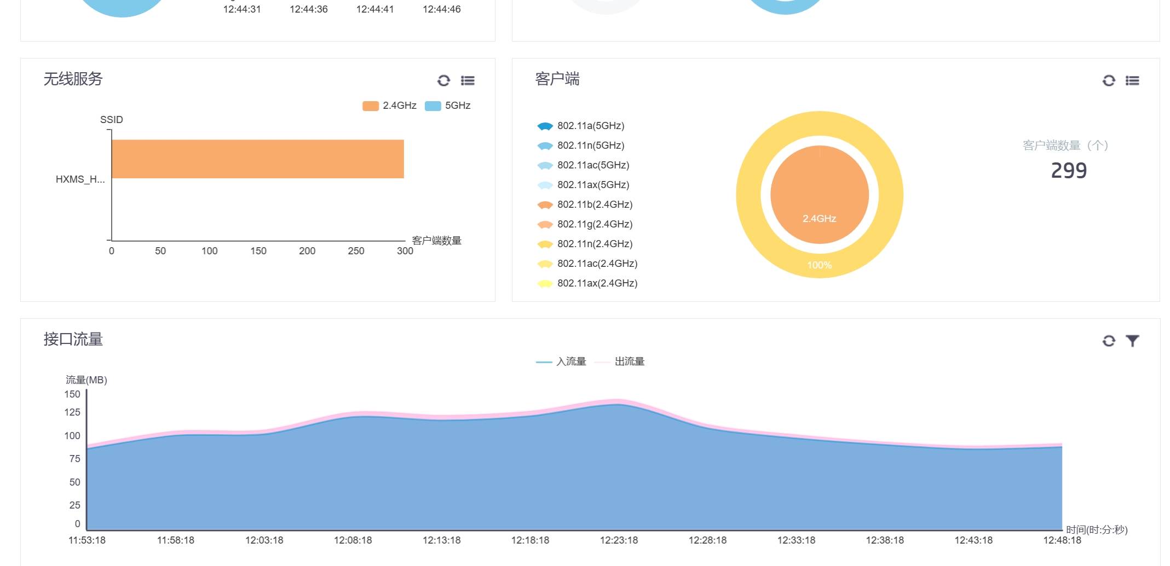
Task: Click the yellow 100% donut ring
Action: 820,265
